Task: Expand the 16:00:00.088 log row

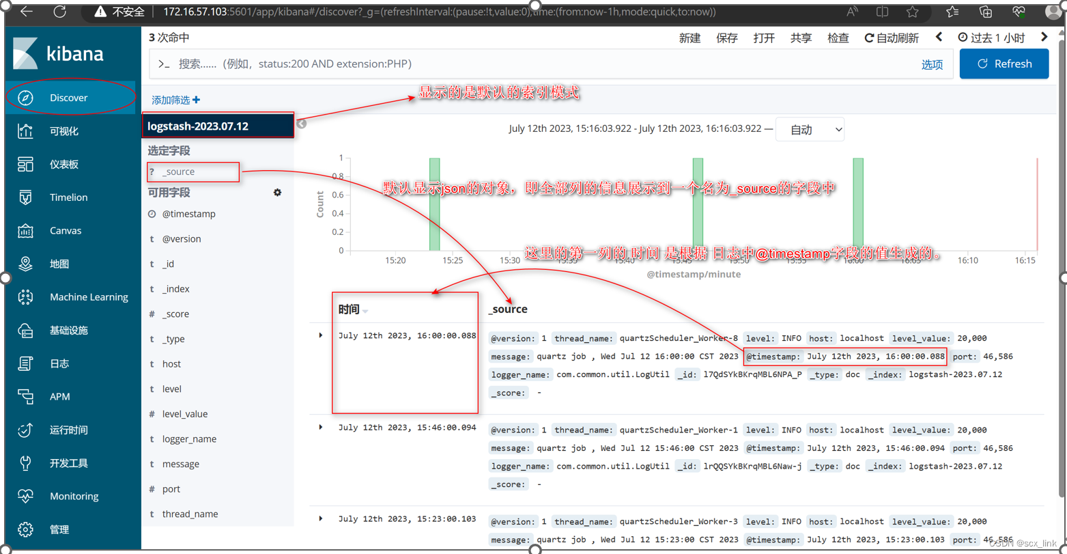Action: (321, 335)
